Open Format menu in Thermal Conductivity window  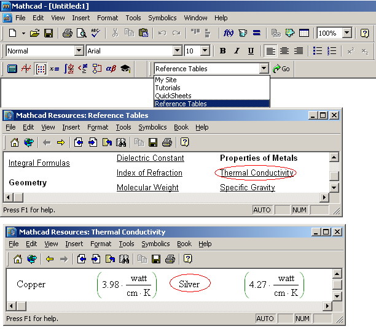101,244
